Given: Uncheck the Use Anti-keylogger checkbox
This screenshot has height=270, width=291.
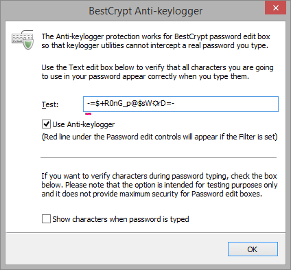Looking at the screenshot, I should pyautogui.click(x=46, y=124).
